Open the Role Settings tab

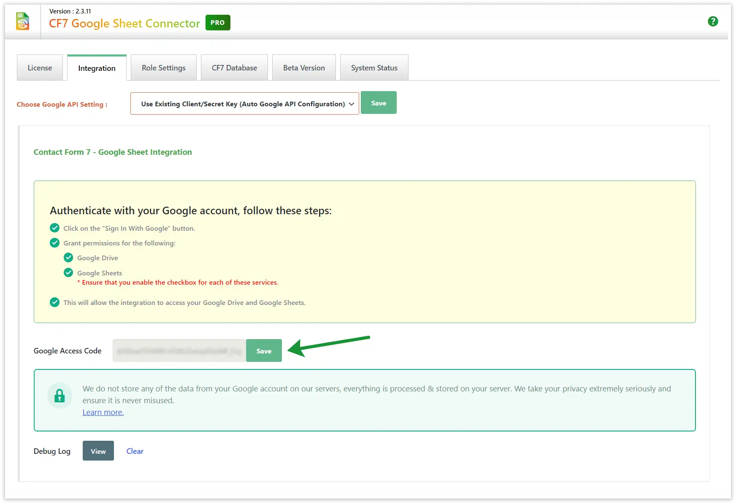tap(163, 68)
